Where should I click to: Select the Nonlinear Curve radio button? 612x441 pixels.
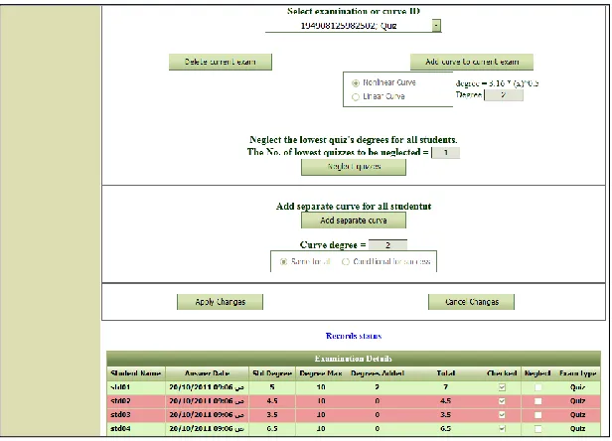pyautogui.click(x=356, y=83)
